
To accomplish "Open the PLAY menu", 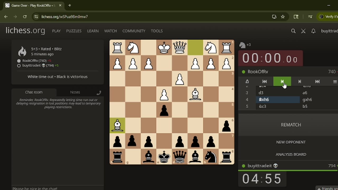I will click(x=56, y=31).
